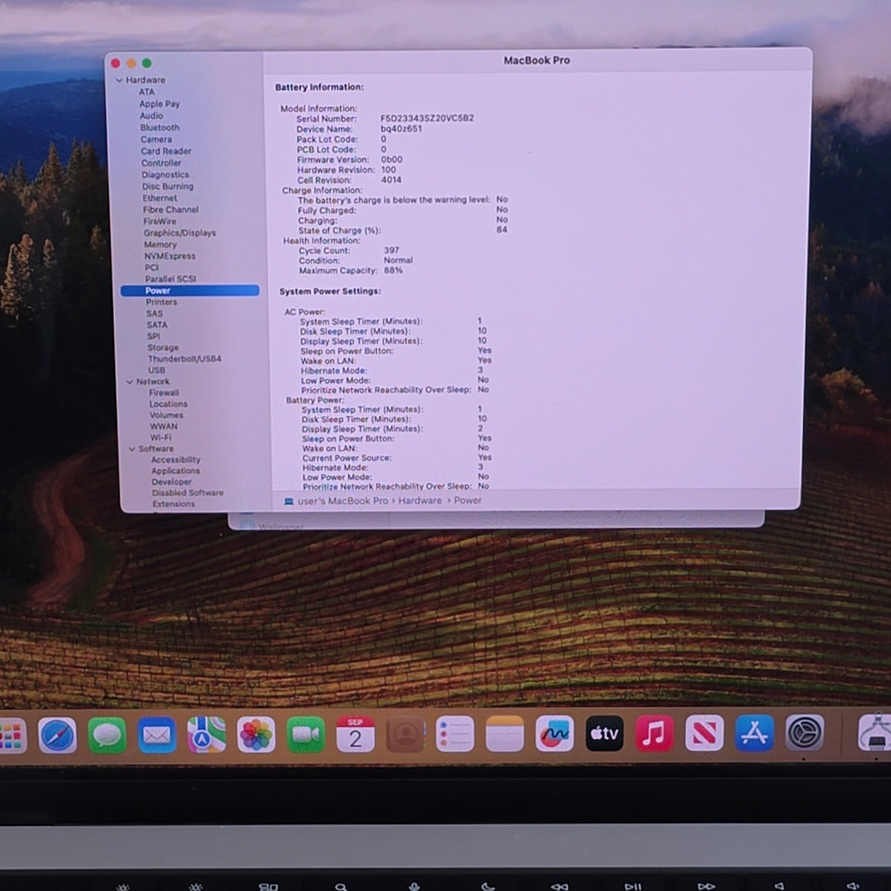Image resolution: width=891 pixels, height=891 pixels.
Task: Open System Information icon in the Dock
Action: [876, 732]
